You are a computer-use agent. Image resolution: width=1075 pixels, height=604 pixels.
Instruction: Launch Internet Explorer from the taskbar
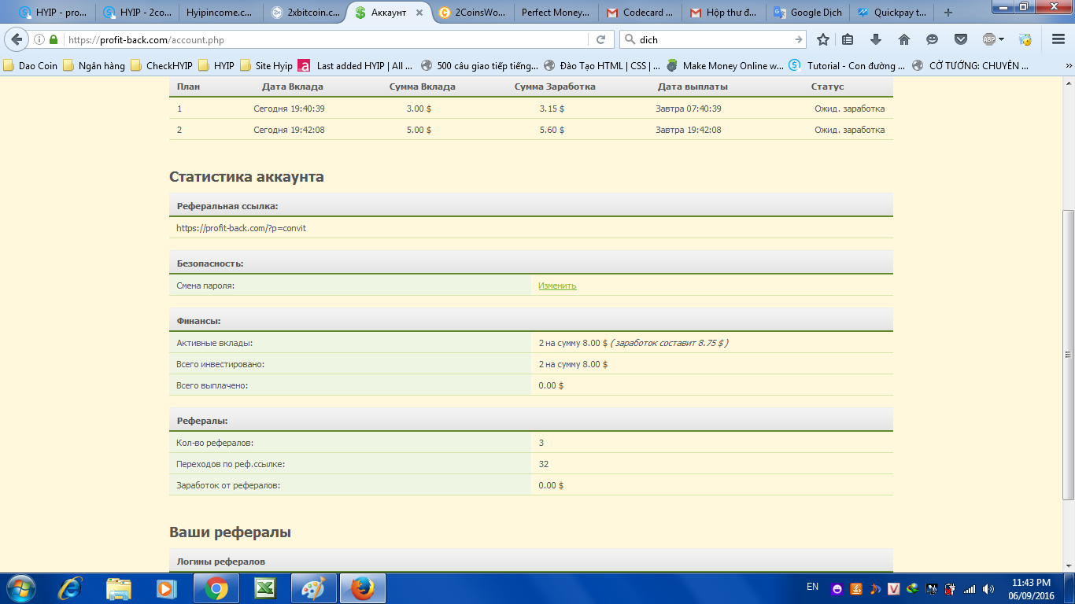72,587
